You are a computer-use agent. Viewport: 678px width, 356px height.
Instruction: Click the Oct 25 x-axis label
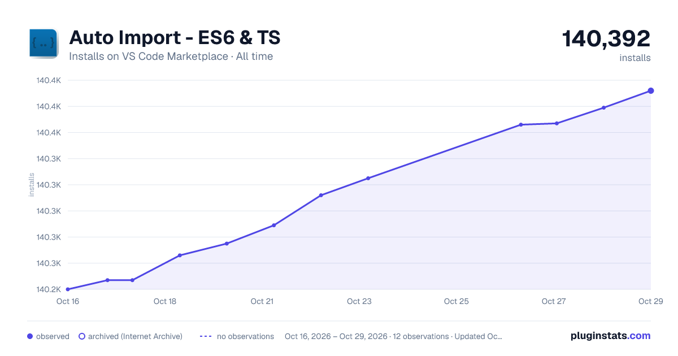click(x=457, y=301)
